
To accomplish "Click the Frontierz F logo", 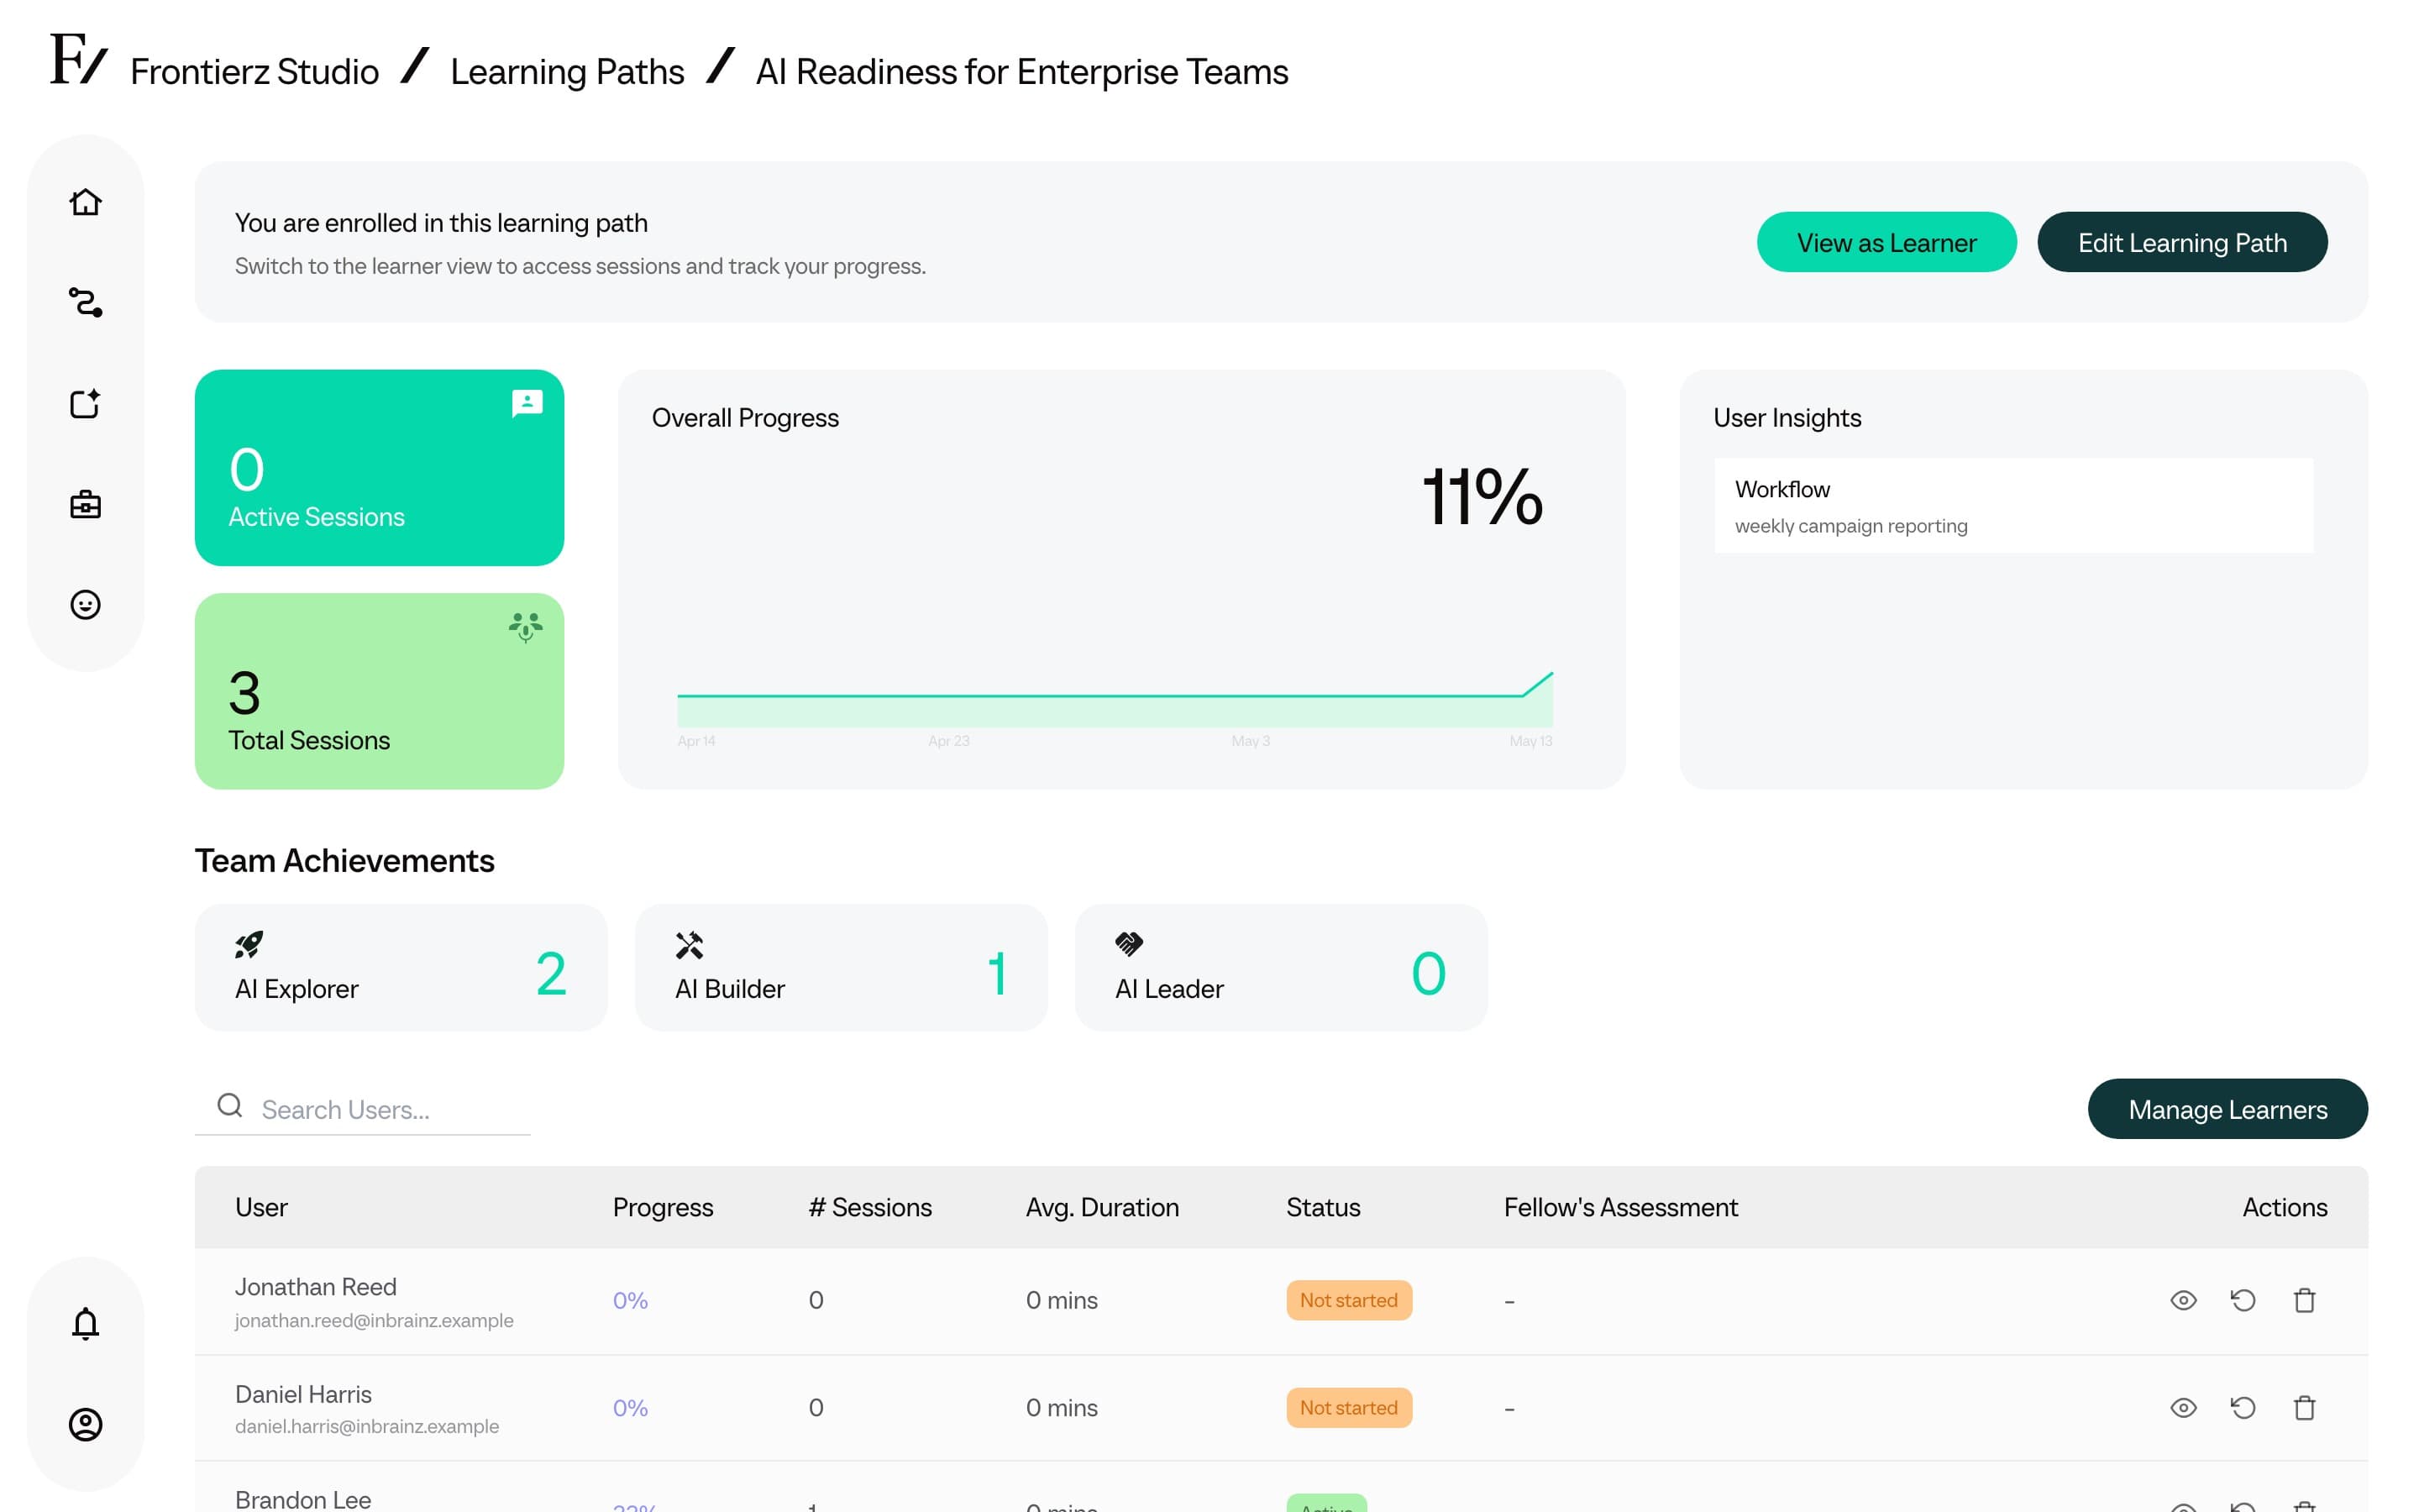I will [x=78, y=60].
